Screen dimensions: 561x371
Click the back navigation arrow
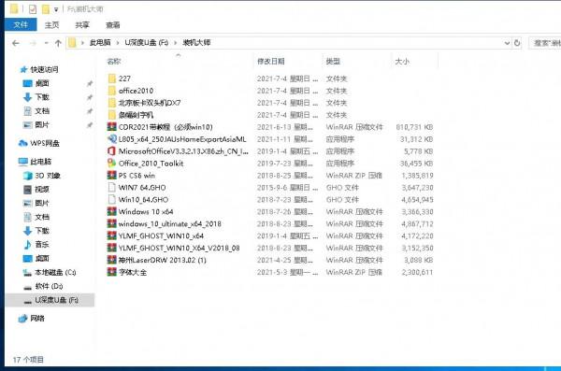[x=15, y=43]
